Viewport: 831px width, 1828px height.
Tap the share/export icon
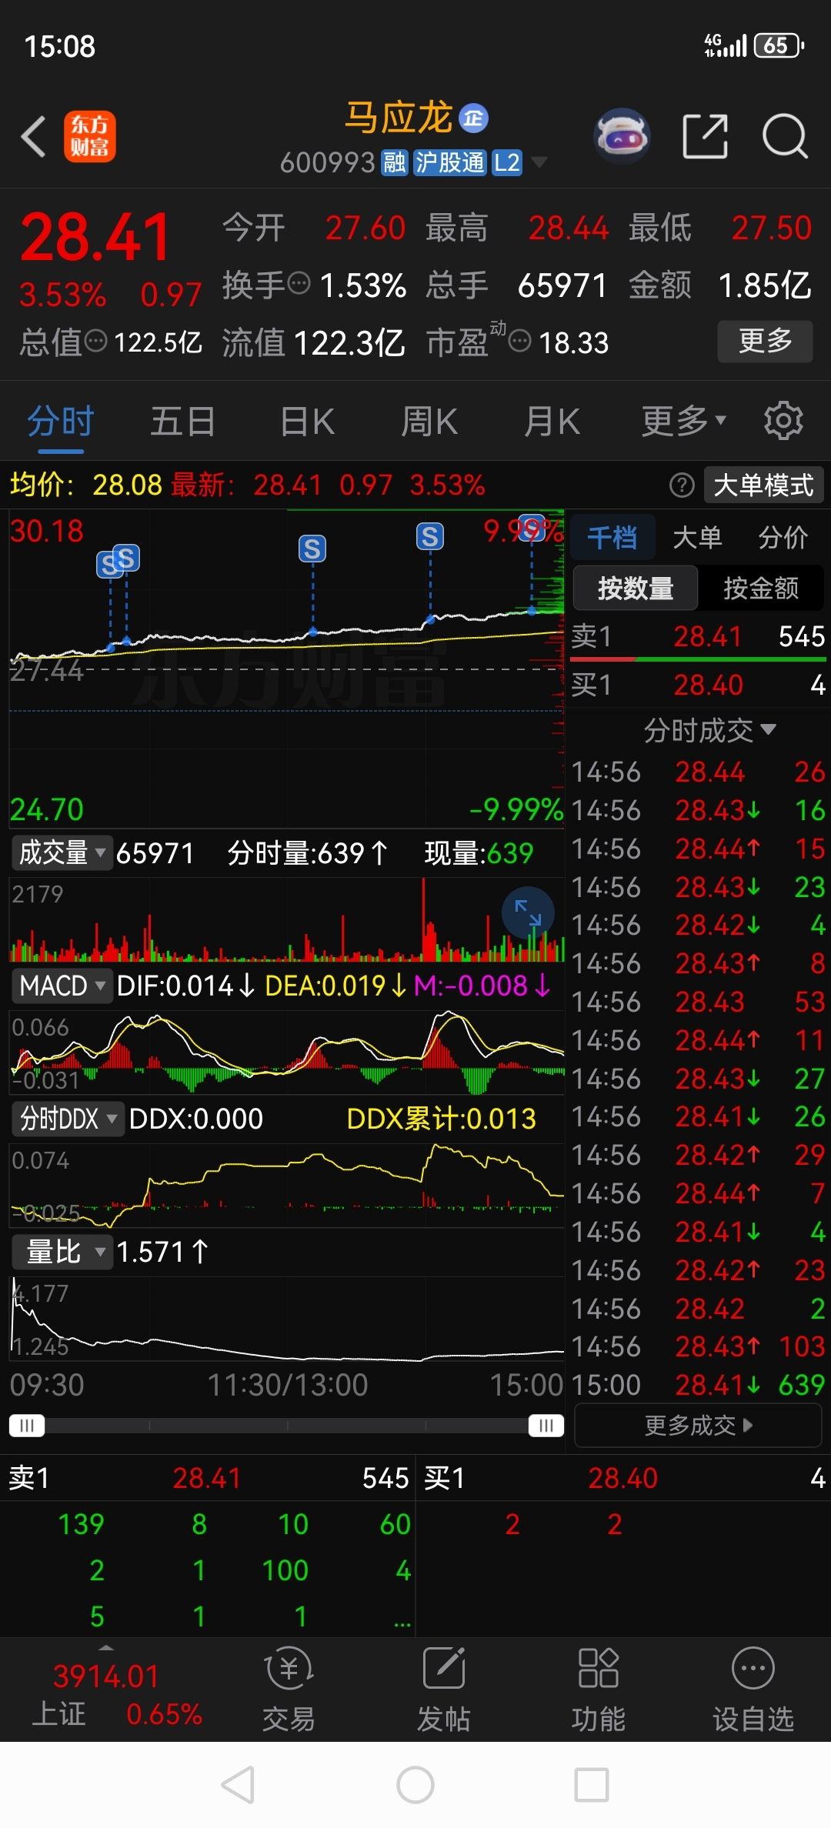pos(705,136)
